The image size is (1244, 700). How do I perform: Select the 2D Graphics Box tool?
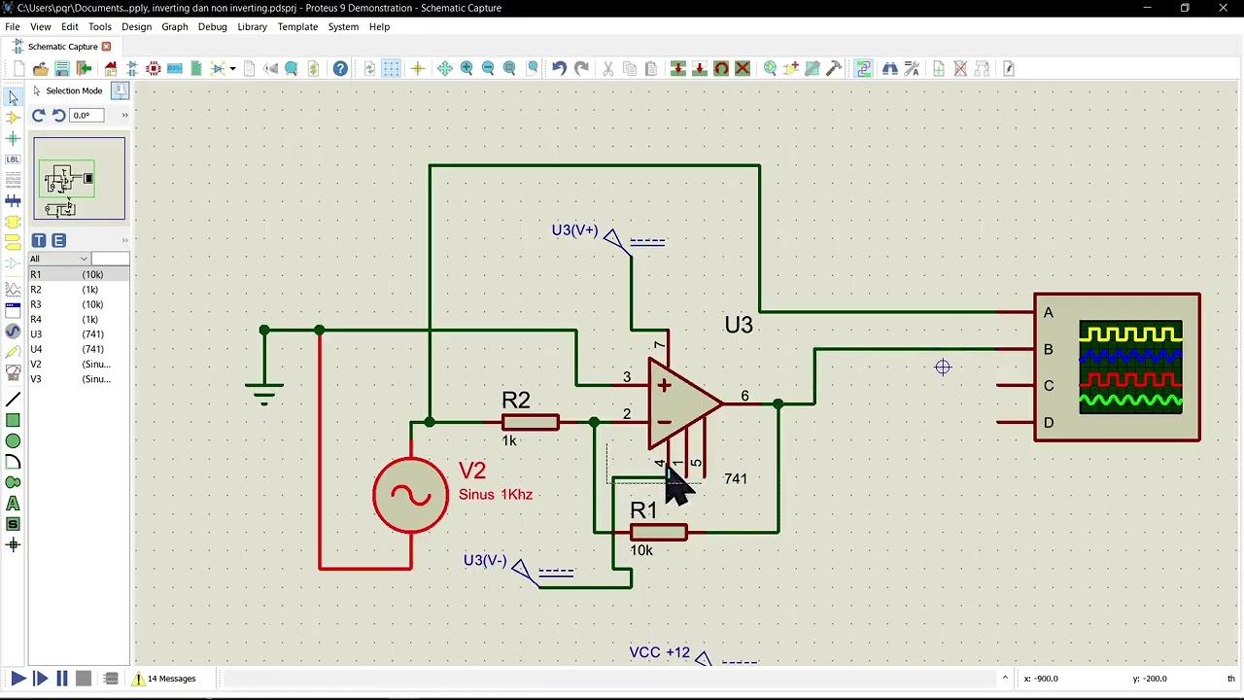point(13,420)
